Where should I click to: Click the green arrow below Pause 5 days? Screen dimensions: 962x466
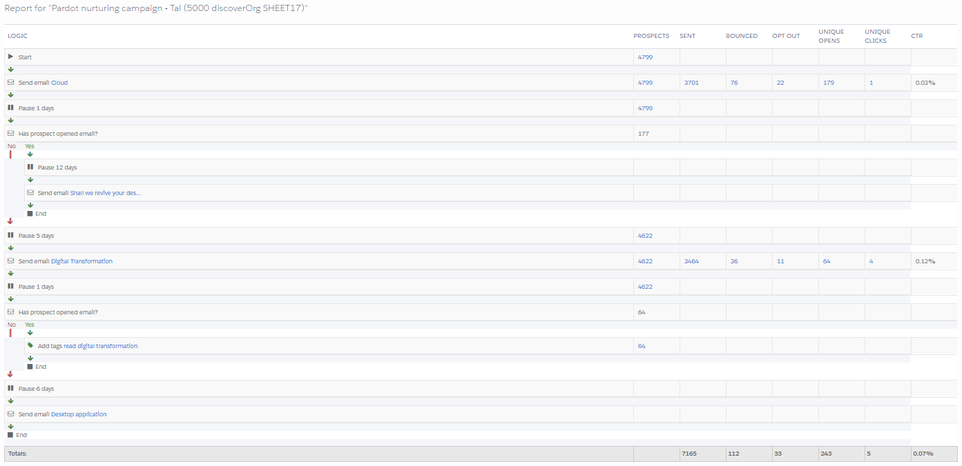tap(10, 248)
